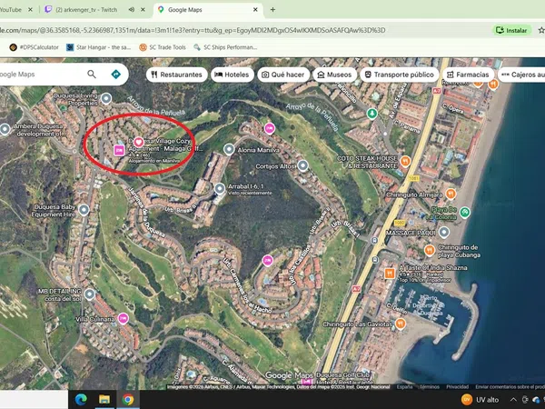Close the Twitch tab

coord(143,10)
